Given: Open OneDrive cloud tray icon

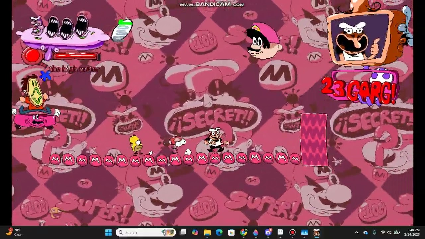Looking at the screenshot, I should [365, 232].
